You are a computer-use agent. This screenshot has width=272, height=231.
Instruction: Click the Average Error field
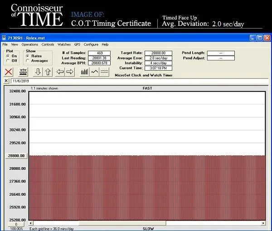(158, 58)
